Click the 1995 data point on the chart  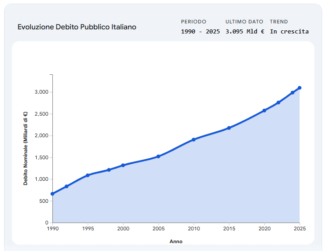point(88,175)
